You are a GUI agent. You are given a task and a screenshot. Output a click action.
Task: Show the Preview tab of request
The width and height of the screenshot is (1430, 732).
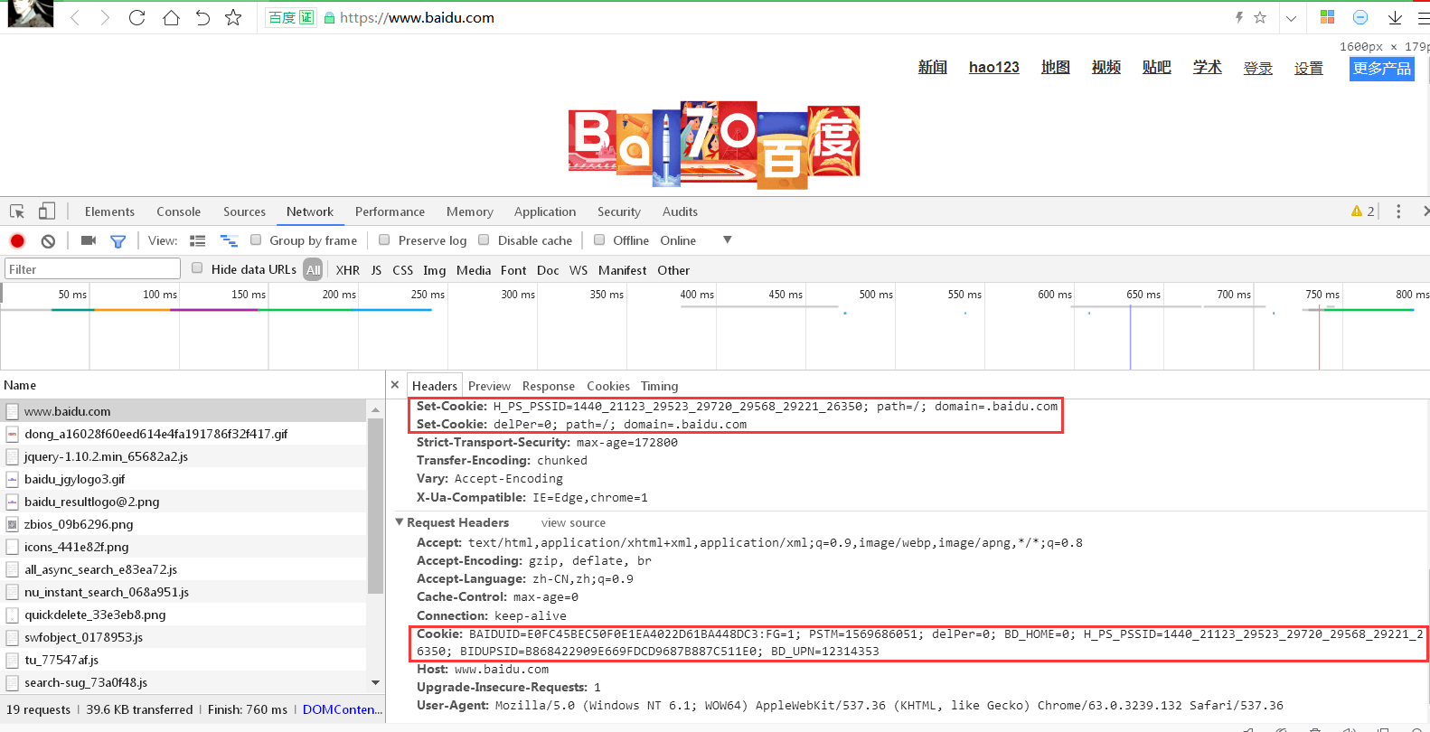[x=489, y=386]
